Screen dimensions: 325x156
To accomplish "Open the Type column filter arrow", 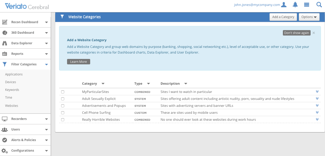I will 148,84.
